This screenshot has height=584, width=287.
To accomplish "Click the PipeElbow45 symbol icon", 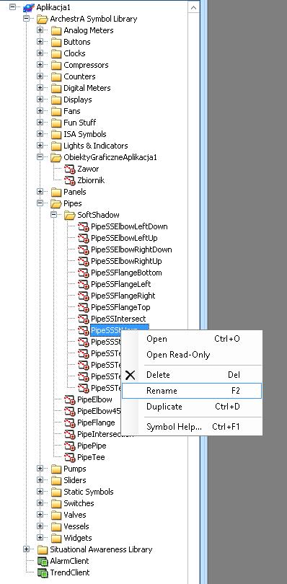I will click(70, 411).
